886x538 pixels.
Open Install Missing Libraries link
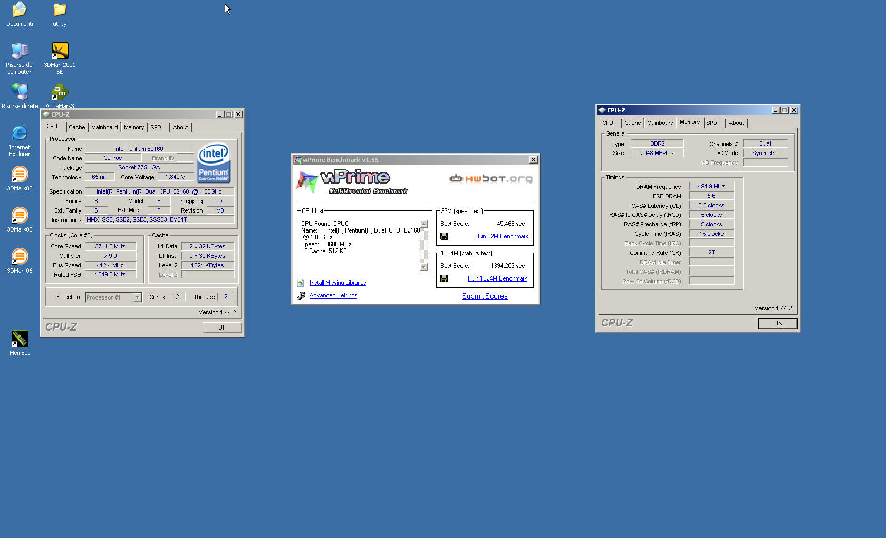tap(338, 283)
